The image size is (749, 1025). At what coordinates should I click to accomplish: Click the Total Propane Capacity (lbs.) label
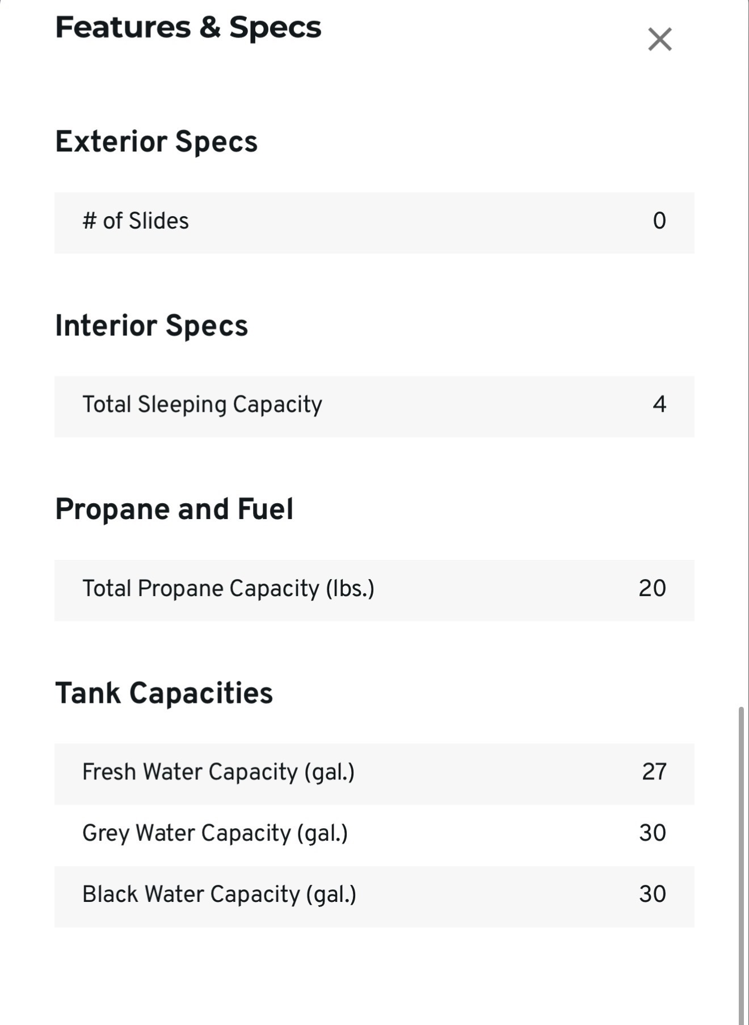point(229,589)
